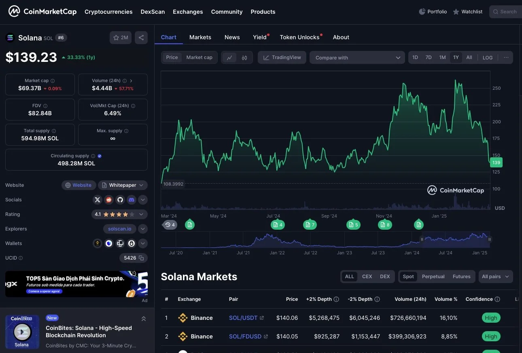Image resolution: width=522 pixels, height=353 pixels.
Task: Share Solana page using share icon
Action: tap(141, 38)
